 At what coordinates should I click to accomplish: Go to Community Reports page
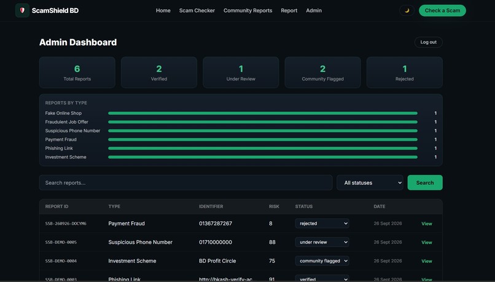(x=248, y=10)
